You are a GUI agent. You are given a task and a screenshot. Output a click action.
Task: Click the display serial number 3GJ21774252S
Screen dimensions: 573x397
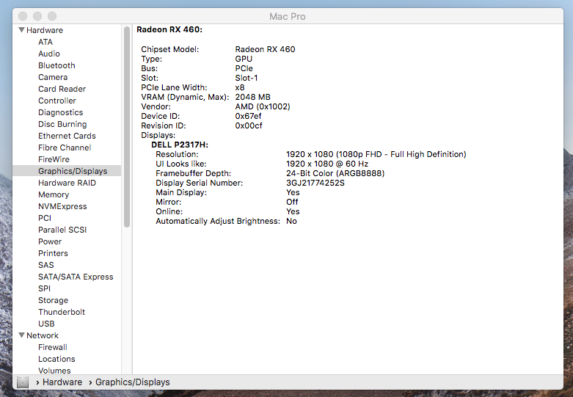(x=315, y=183)
